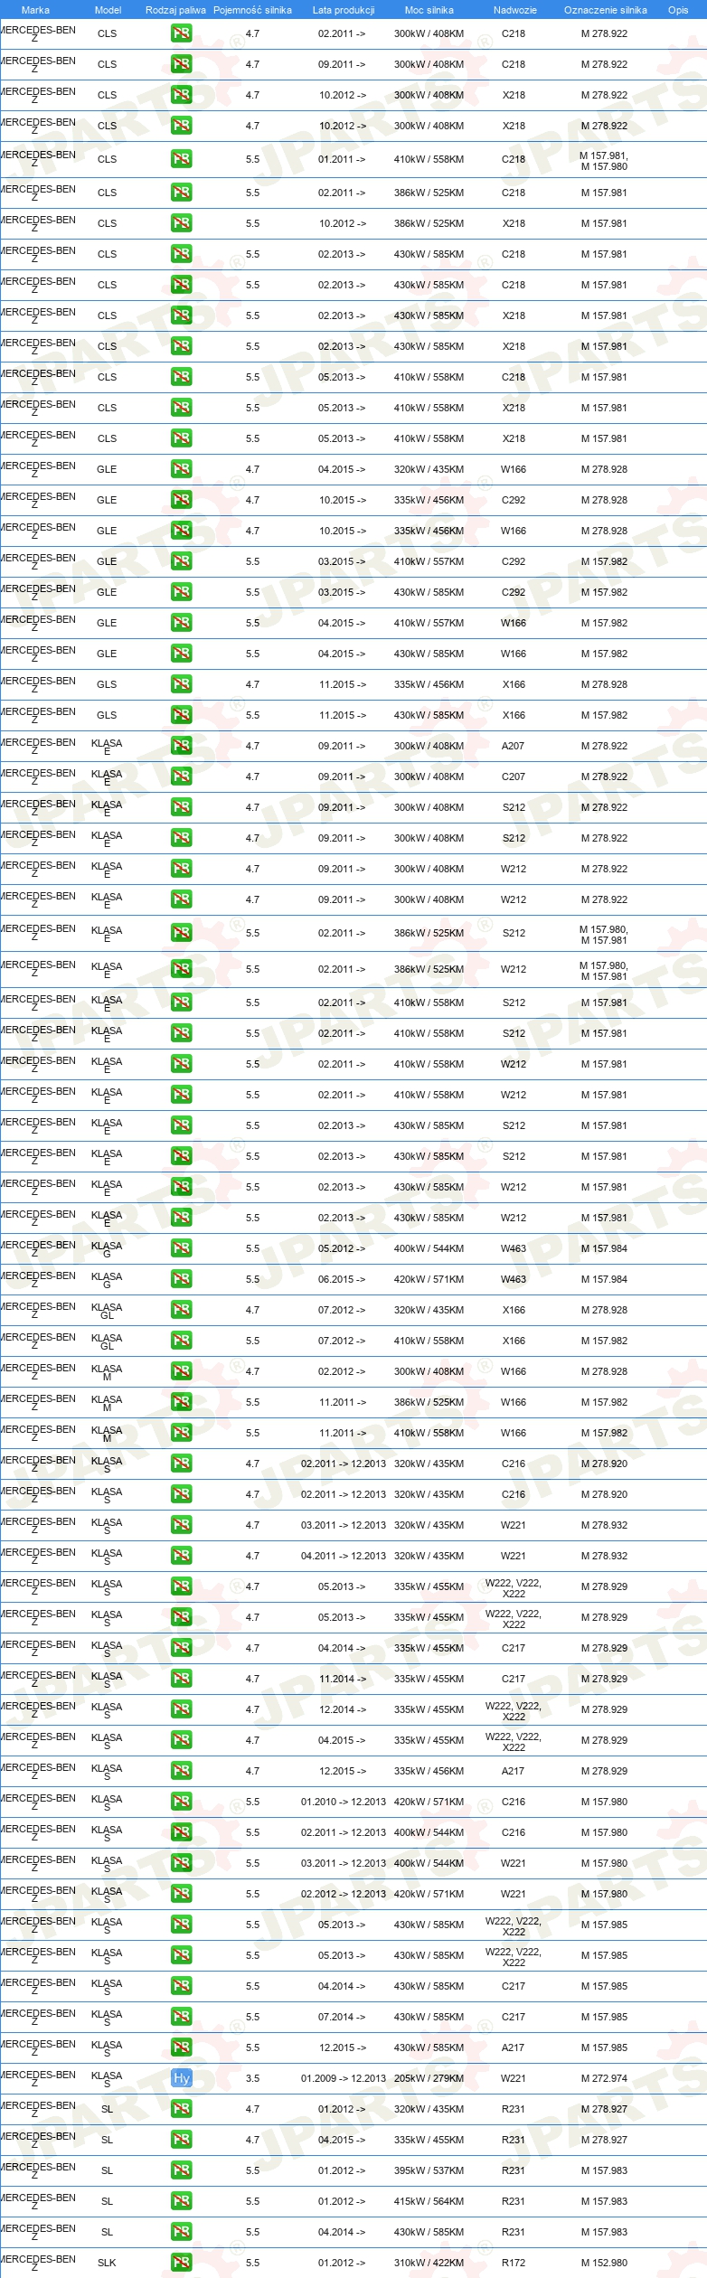
Task: Click production date 06.2015 ->
Action: point(342,1279)
